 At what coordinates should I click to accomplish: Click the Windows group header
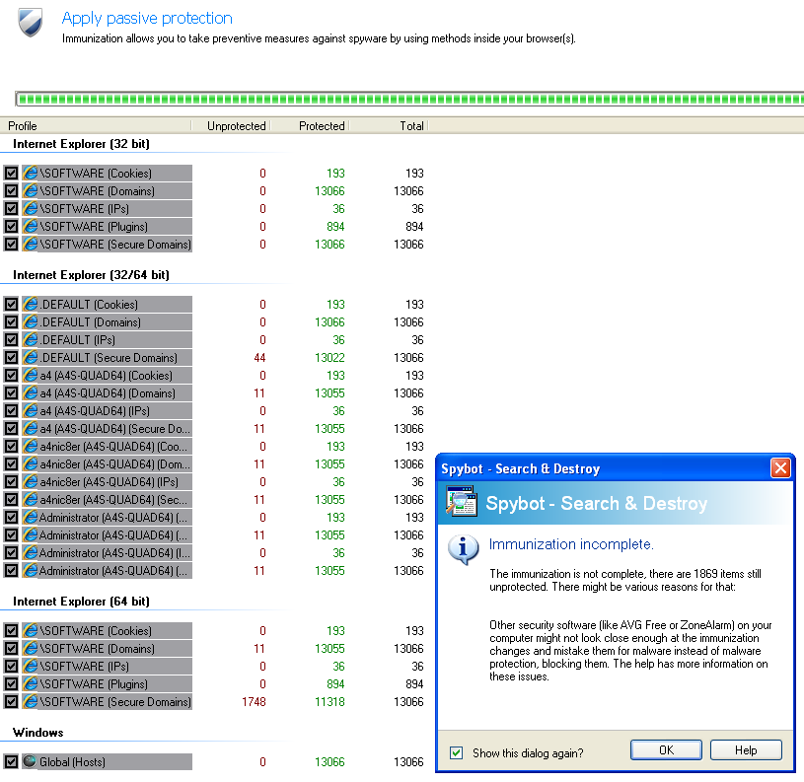37,733
